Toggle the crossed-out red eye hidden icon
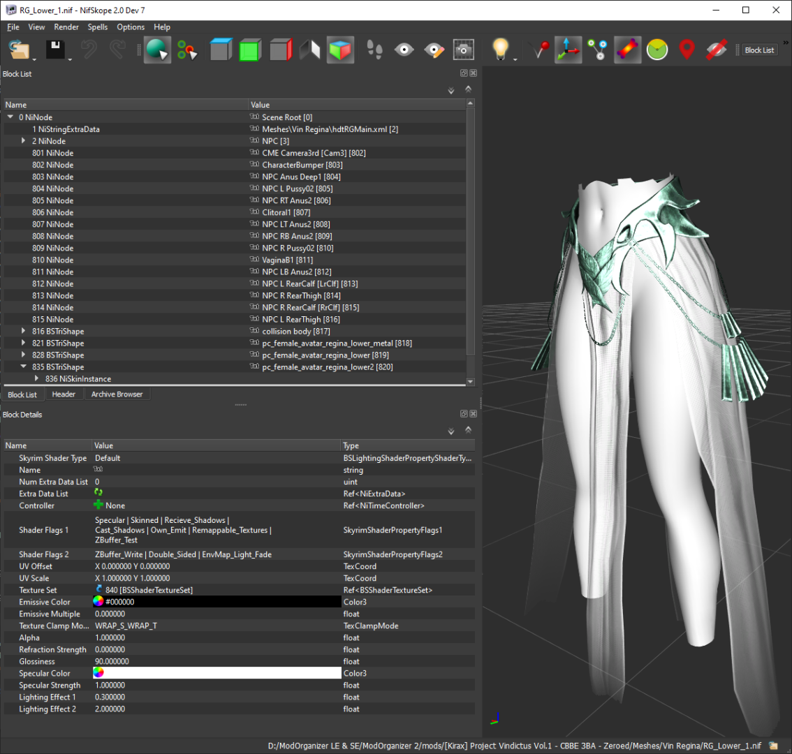 tap(717, 50)
